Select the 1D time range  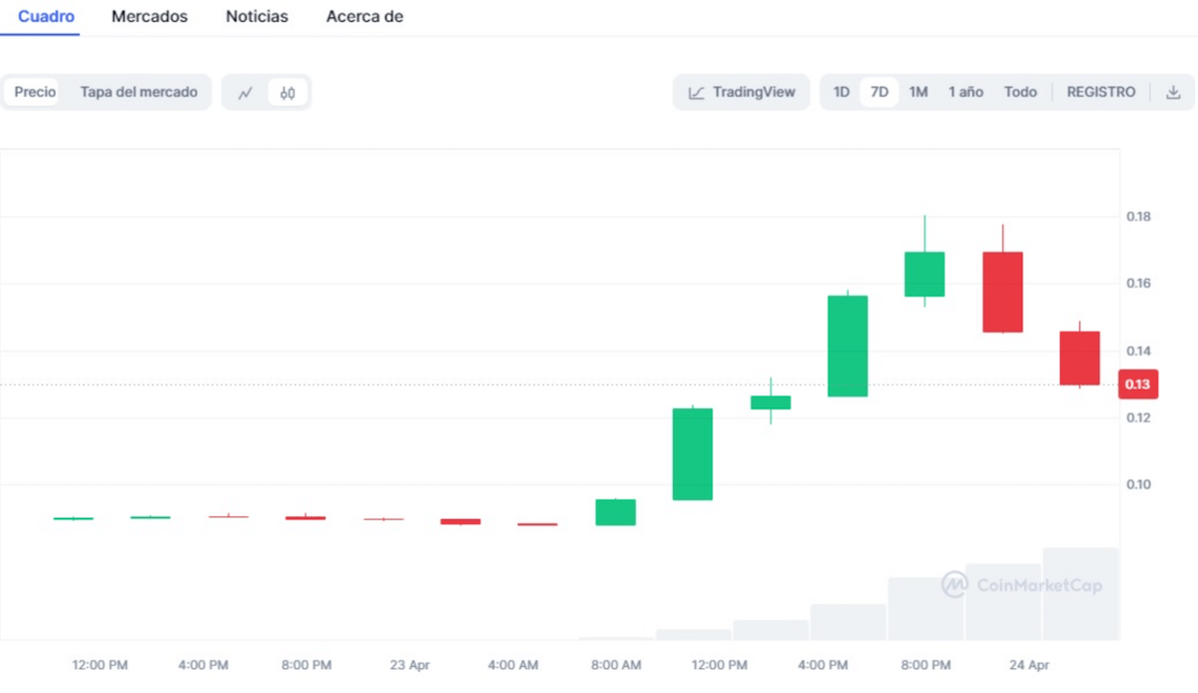point(841,92)
